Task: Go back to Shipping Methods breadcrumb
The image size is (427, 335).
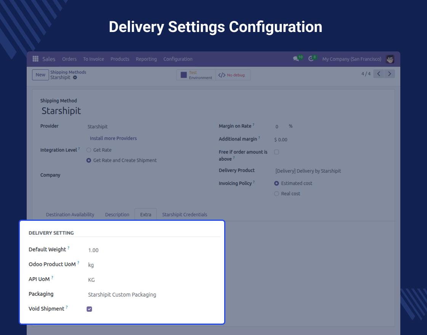Action: pyautogui.click(x=68, y=72)
